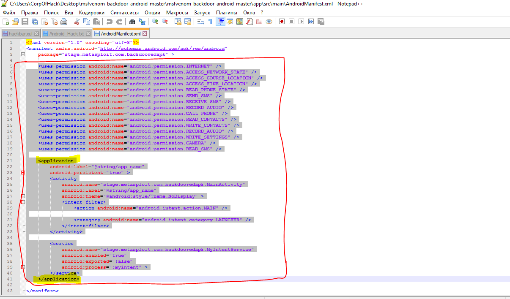Open Find with the binoculars icon

[132, 22]
